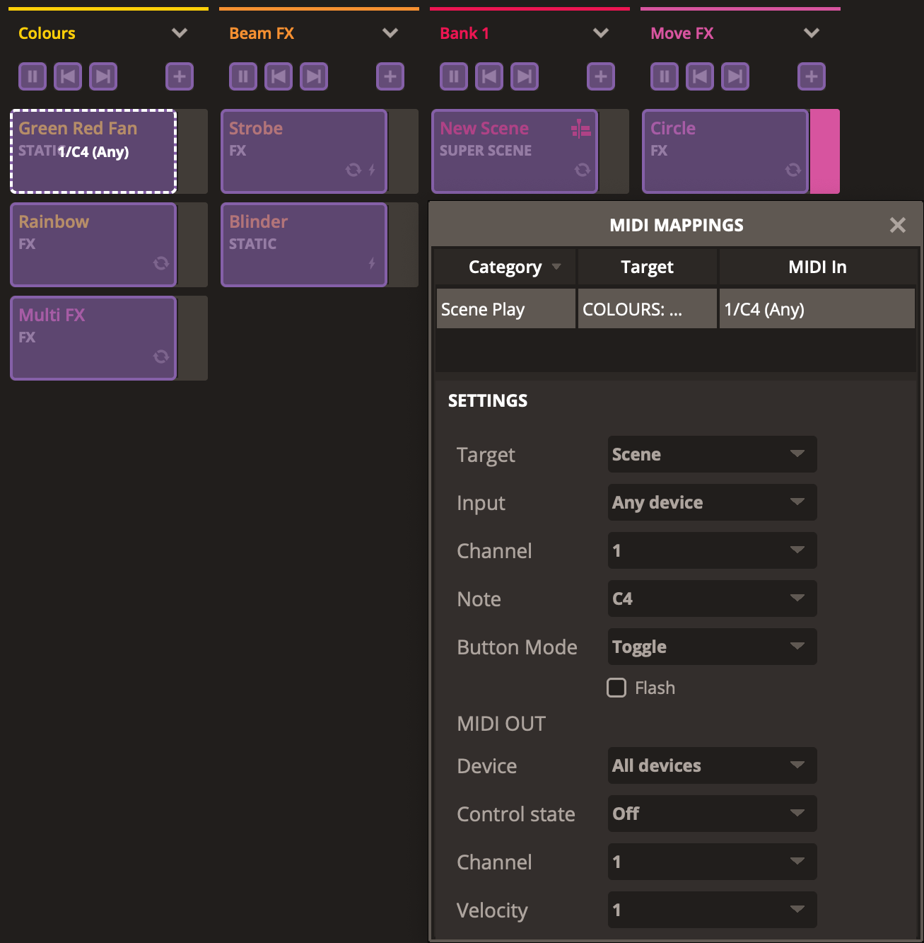Go to previous scene in Bank 1
The height and width of the screenshot is (943, 924).
click(x=489, y=76)
